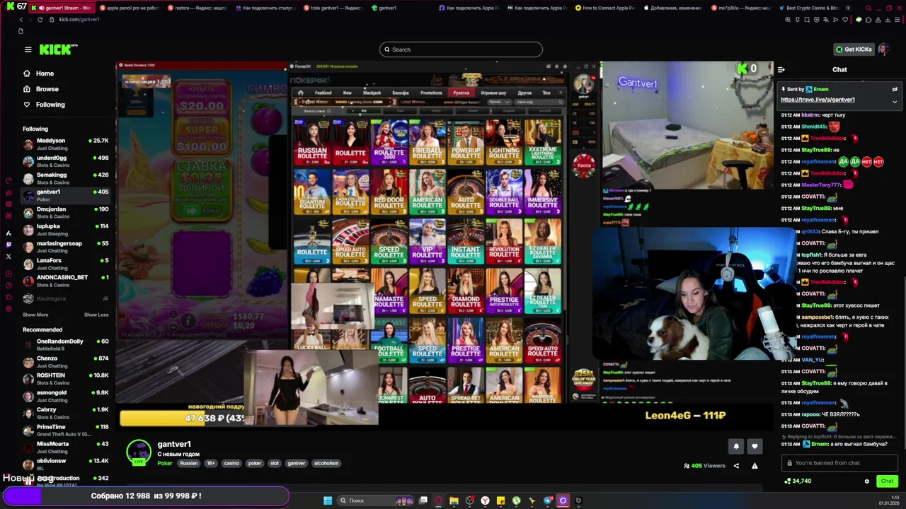Open the luplupka channel in Following

click(65, 230)
